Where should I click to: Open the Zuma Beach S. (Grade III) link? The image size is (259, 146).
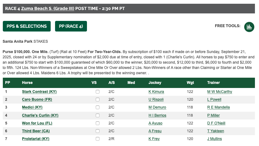coord(48,8)
